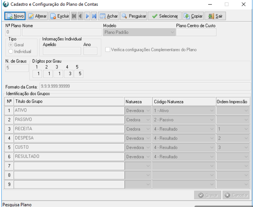Viewport: 253px width, 207px height.
Task: Click the Código Natureza column header
Action: pyautogui.click(x=184, y=101)
